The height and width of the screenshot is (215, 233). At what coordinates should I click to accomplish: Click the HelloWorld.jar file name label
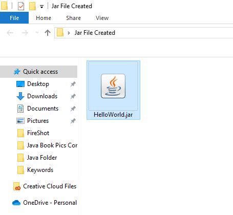coord(113,115)
